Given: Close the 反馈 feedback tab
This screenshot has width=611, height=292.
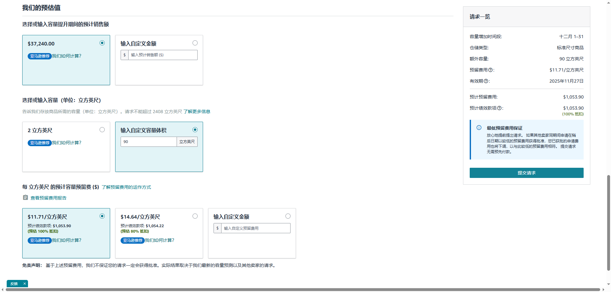Looking at the screenshot, I should click(x=25, y=284).
